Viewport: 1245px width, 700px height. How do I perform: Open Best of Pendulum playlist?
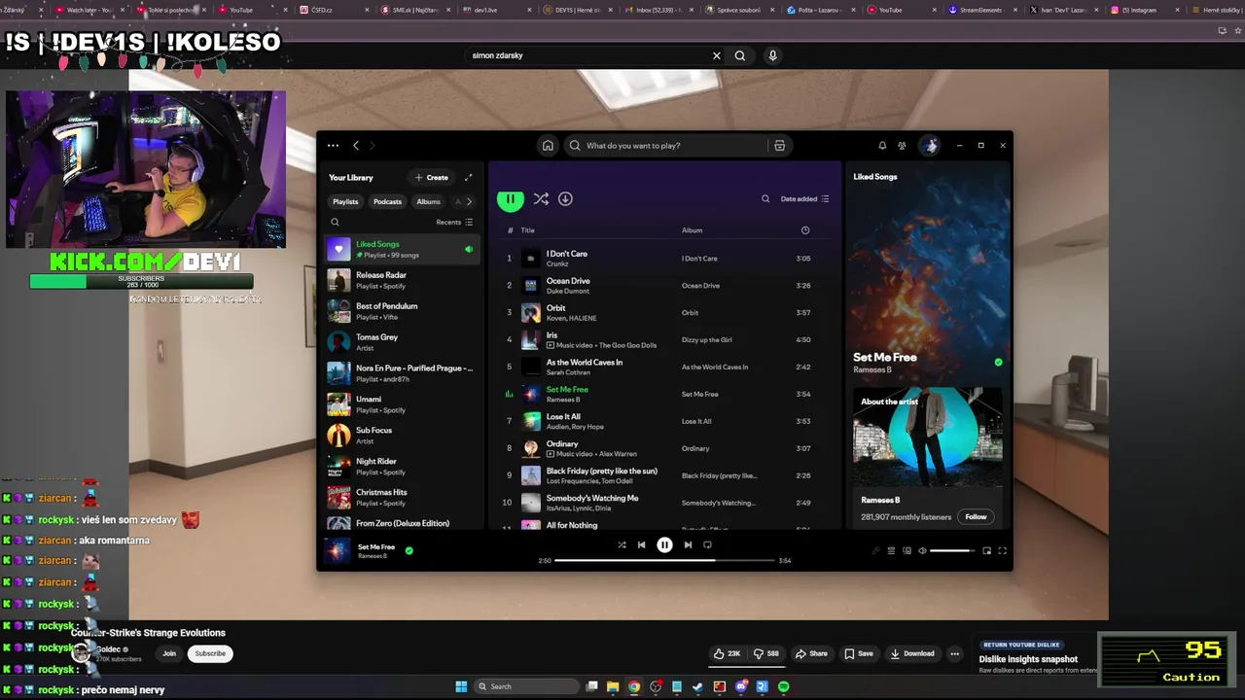(401, 311)
